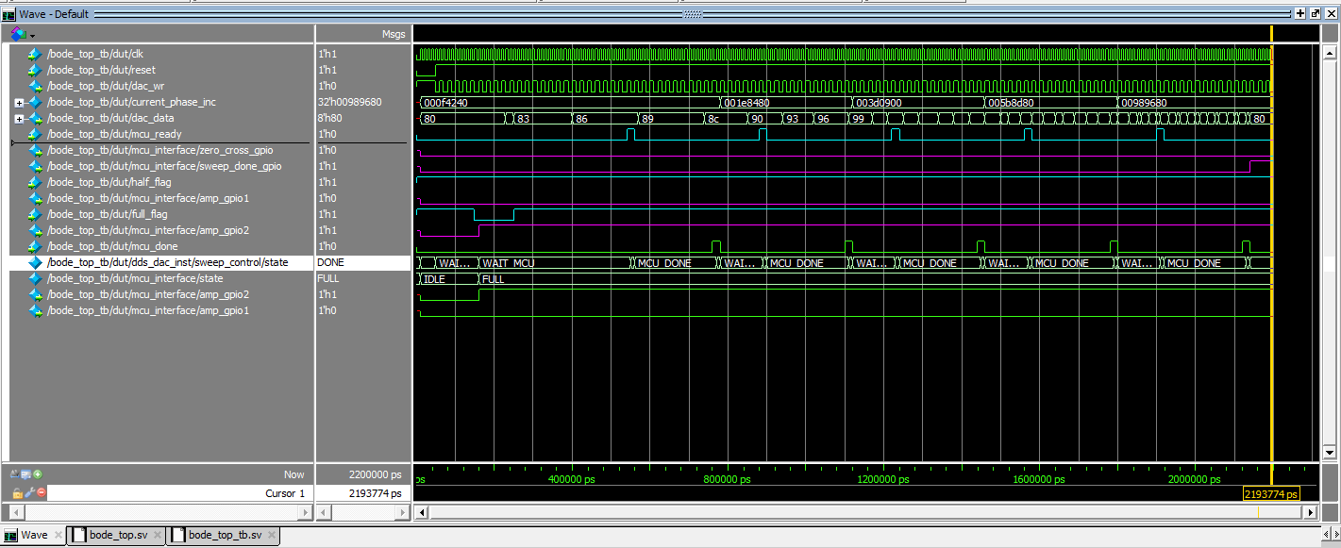Undock the Wave window
The width and height of the screenshot is (1341, 548).
tap(1316, 14)
